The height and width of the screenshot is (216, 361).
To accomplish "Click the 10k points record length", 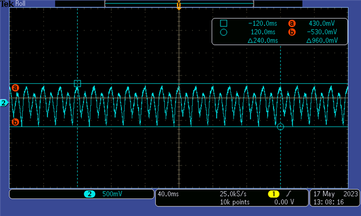I will point(235,202).
